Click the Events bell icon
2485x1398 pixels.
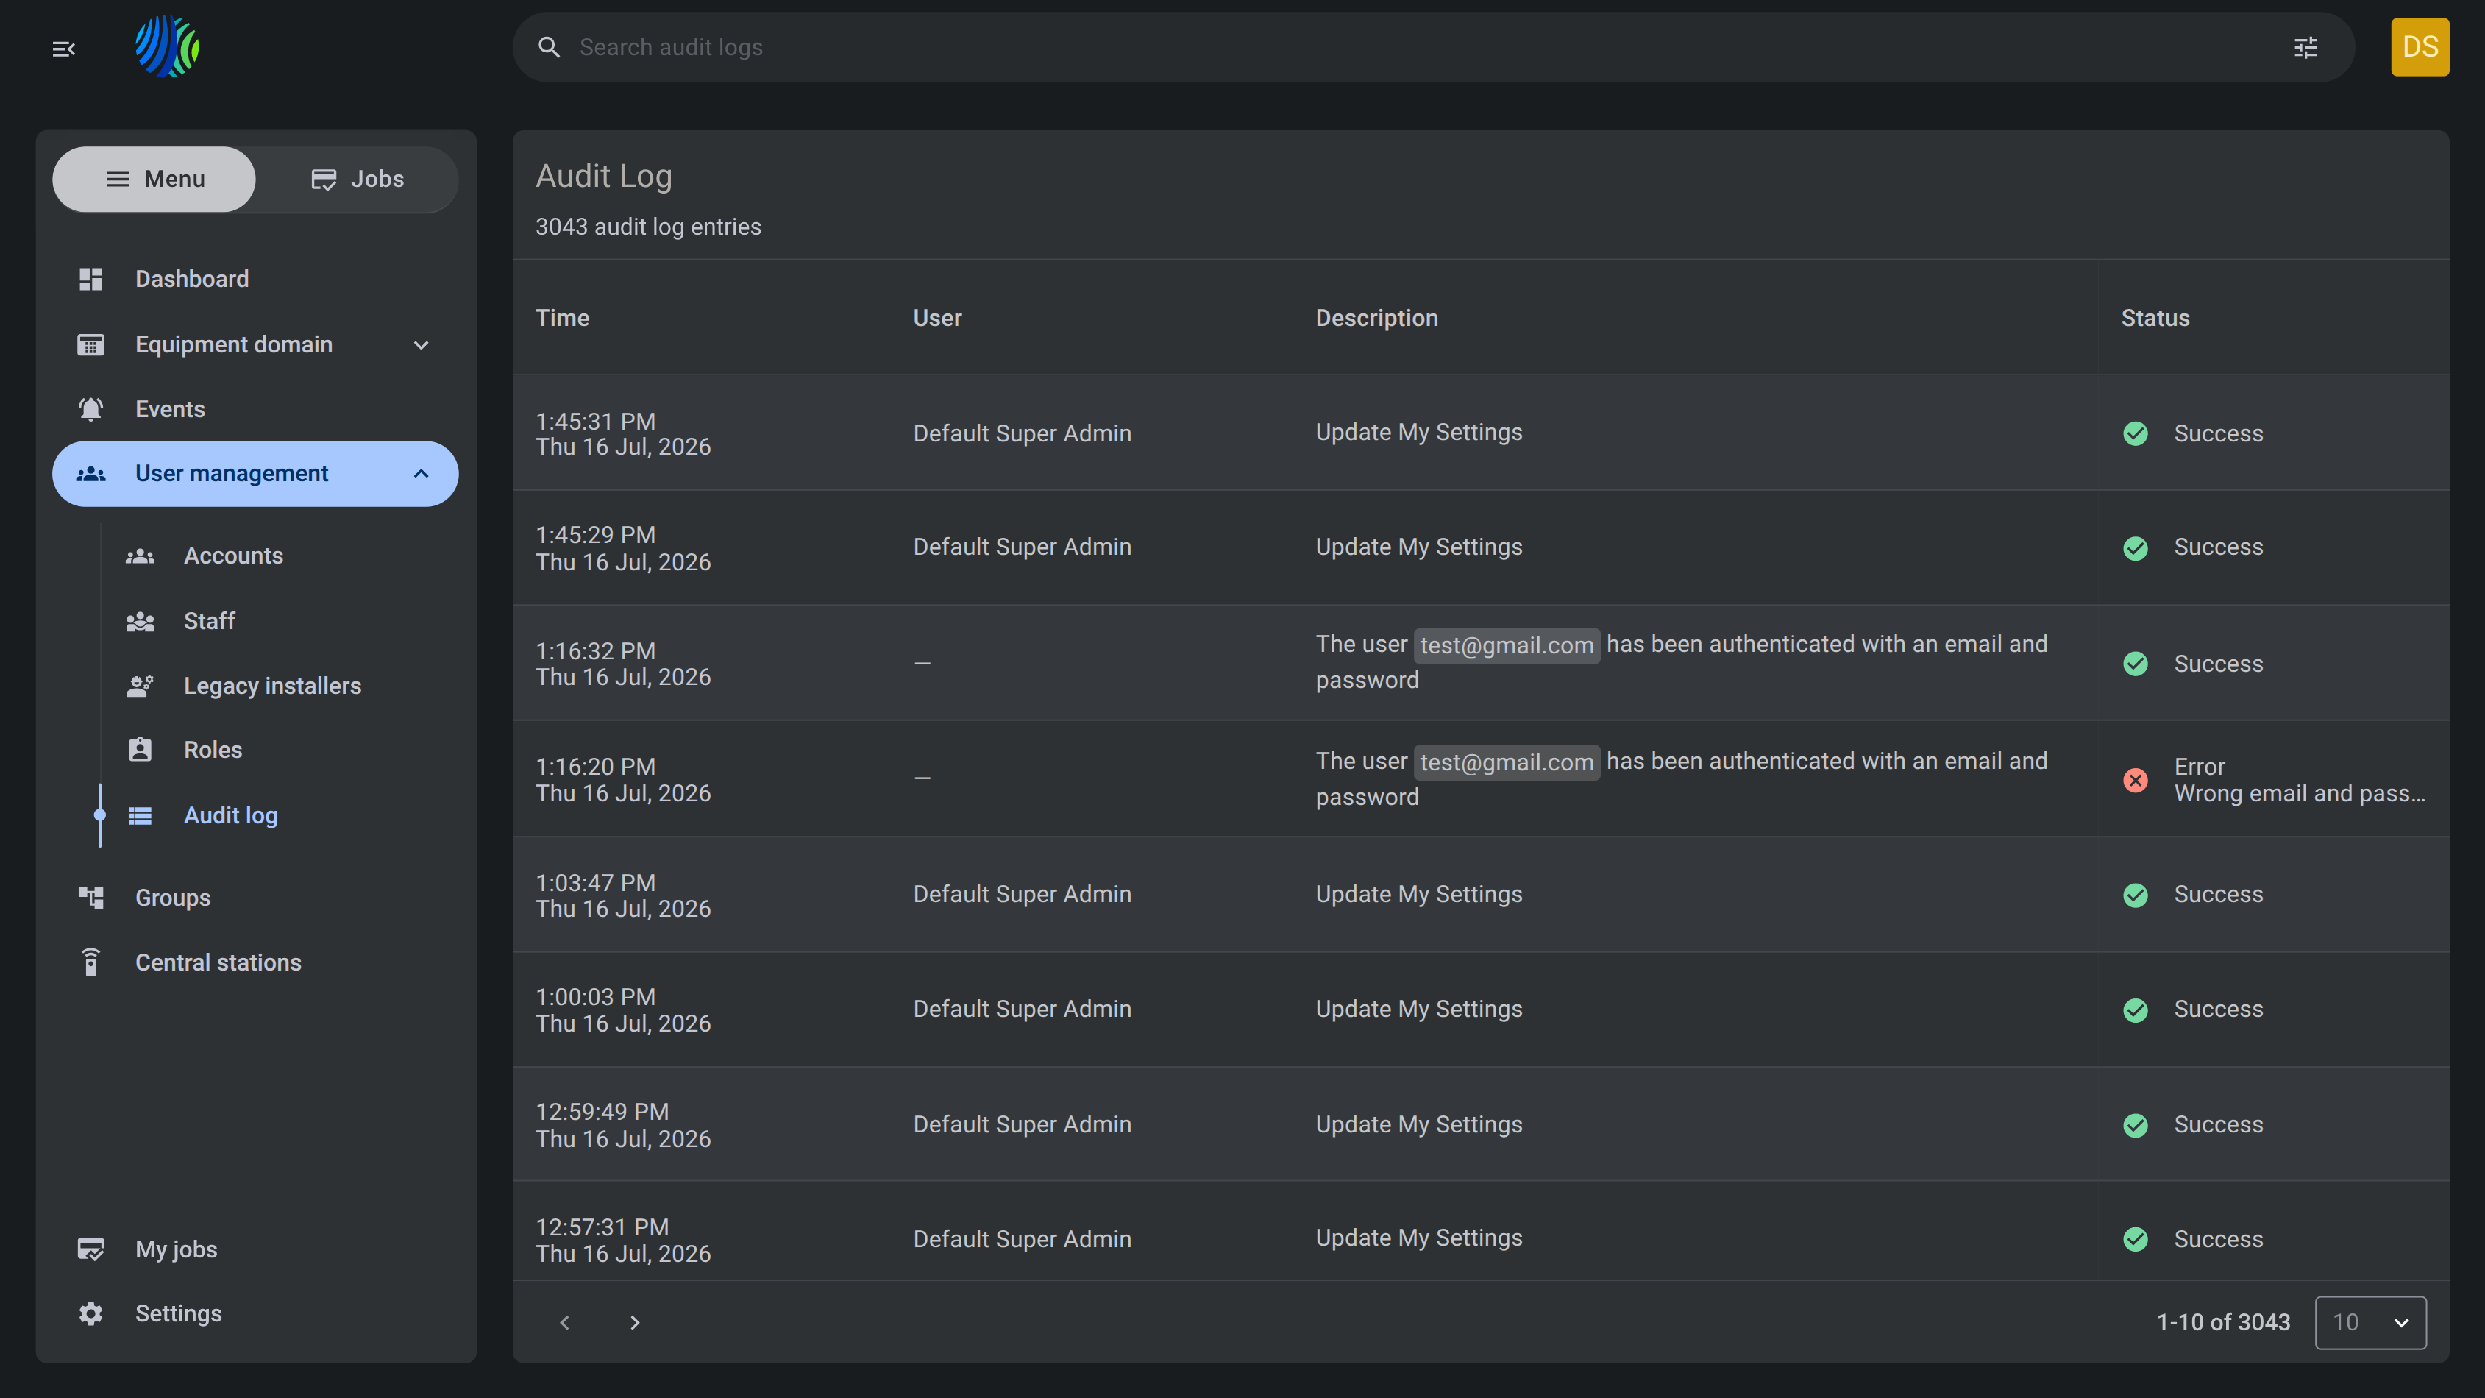90,409
